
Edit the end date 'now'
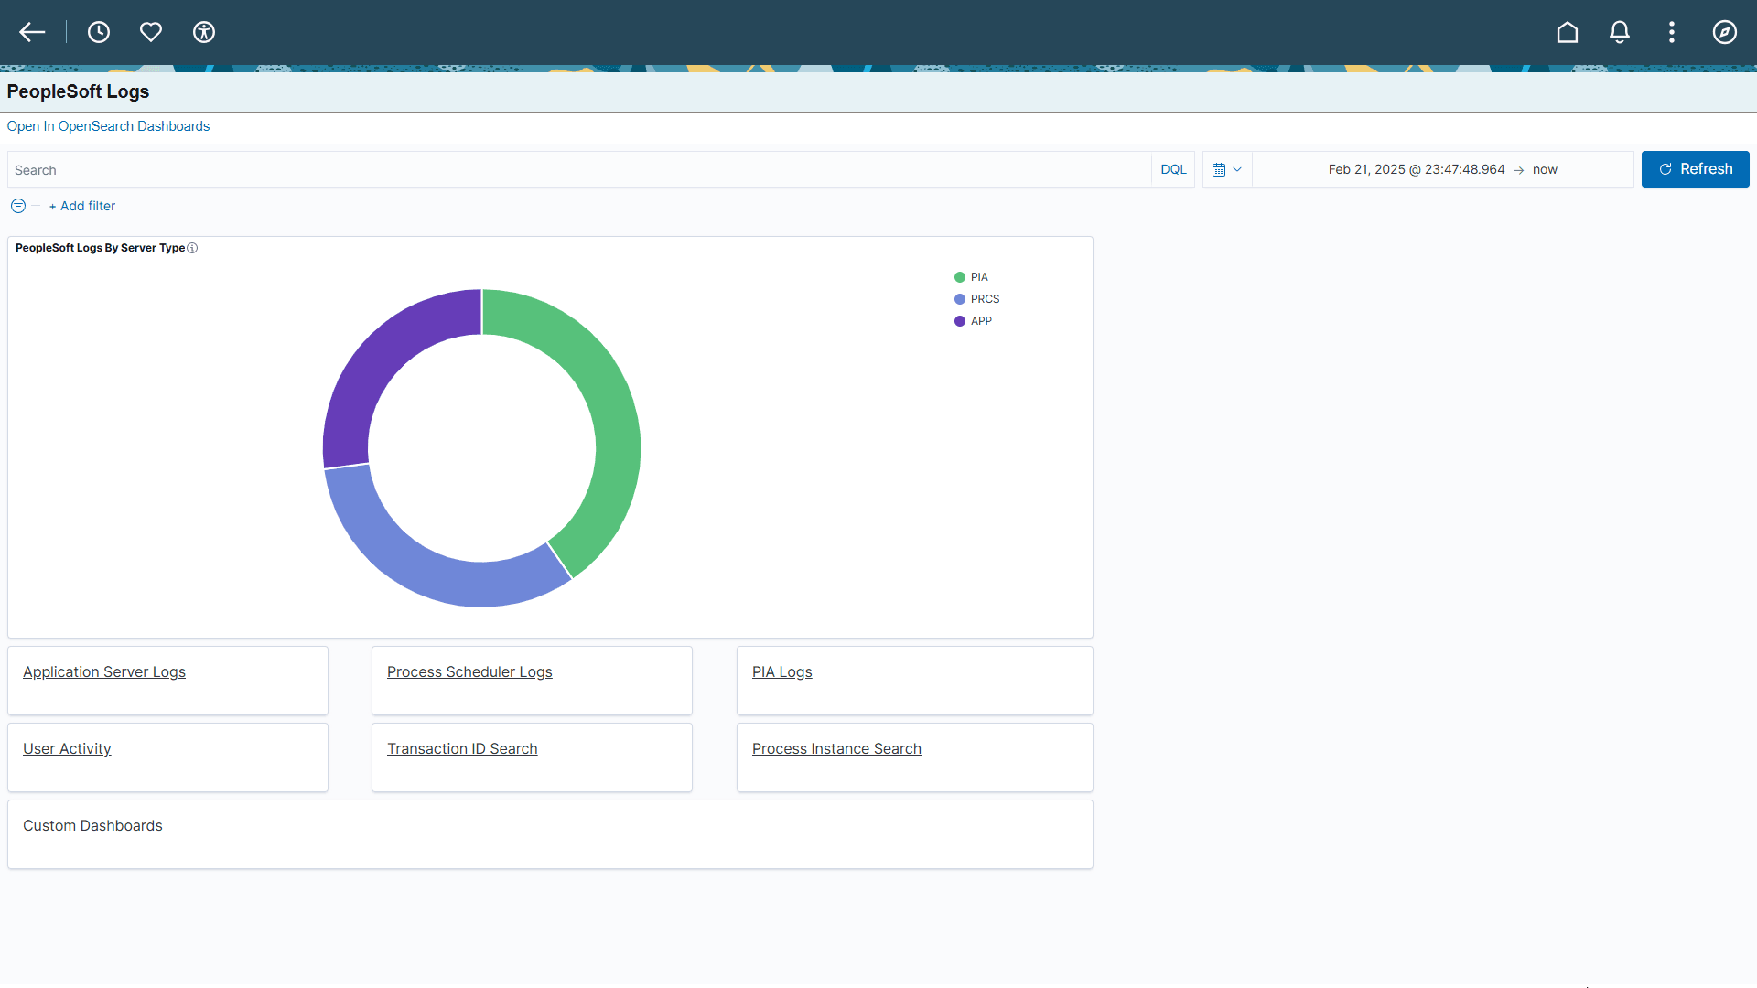click(x=1545, y=169)
